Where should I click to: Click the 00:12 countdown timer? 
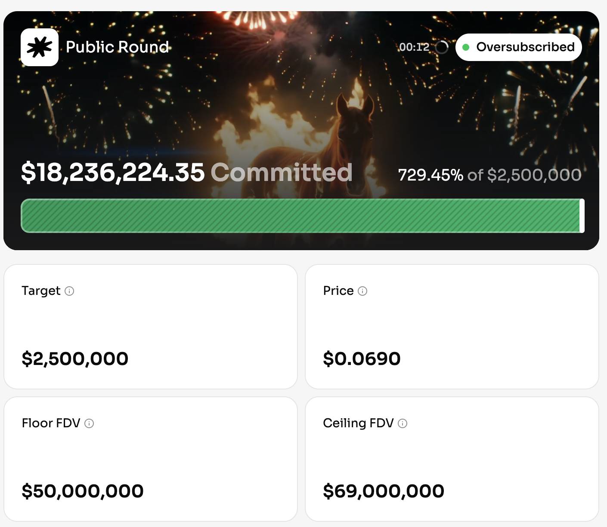414,47
